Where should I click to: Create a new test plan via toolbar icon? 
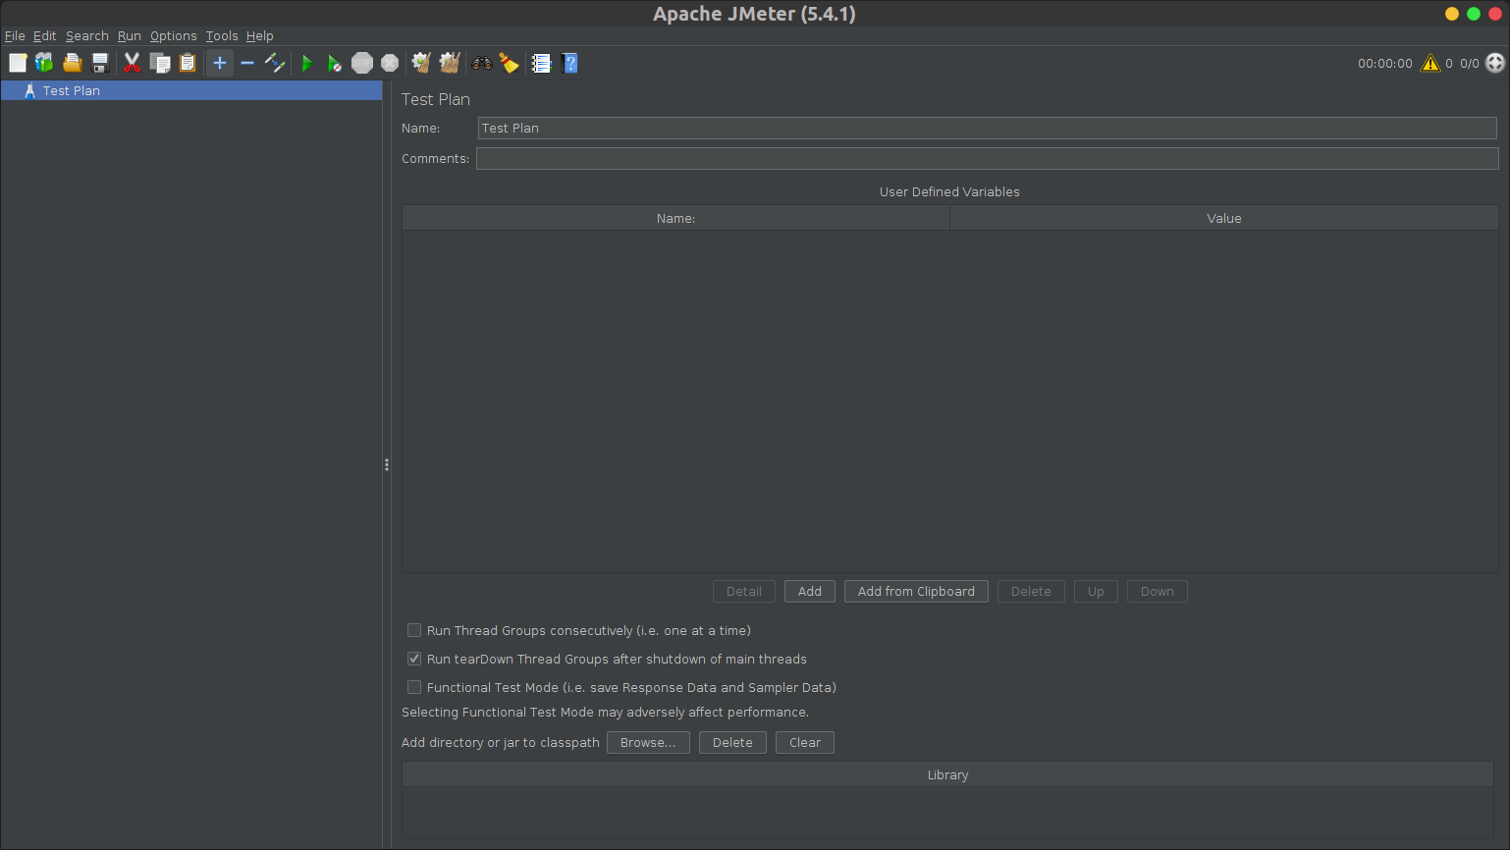point(18,63)
